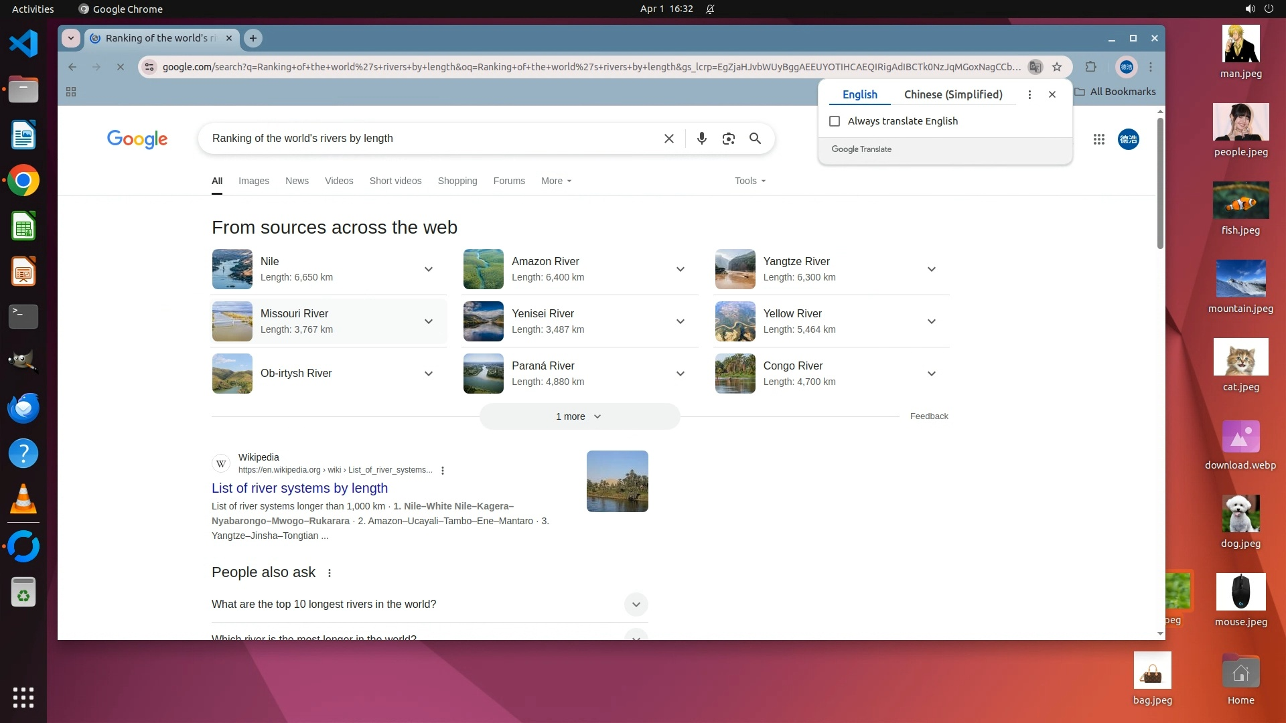Click the translate icon in address bar
This screenshot has width=1286, height=723.
click(1035, 67)
